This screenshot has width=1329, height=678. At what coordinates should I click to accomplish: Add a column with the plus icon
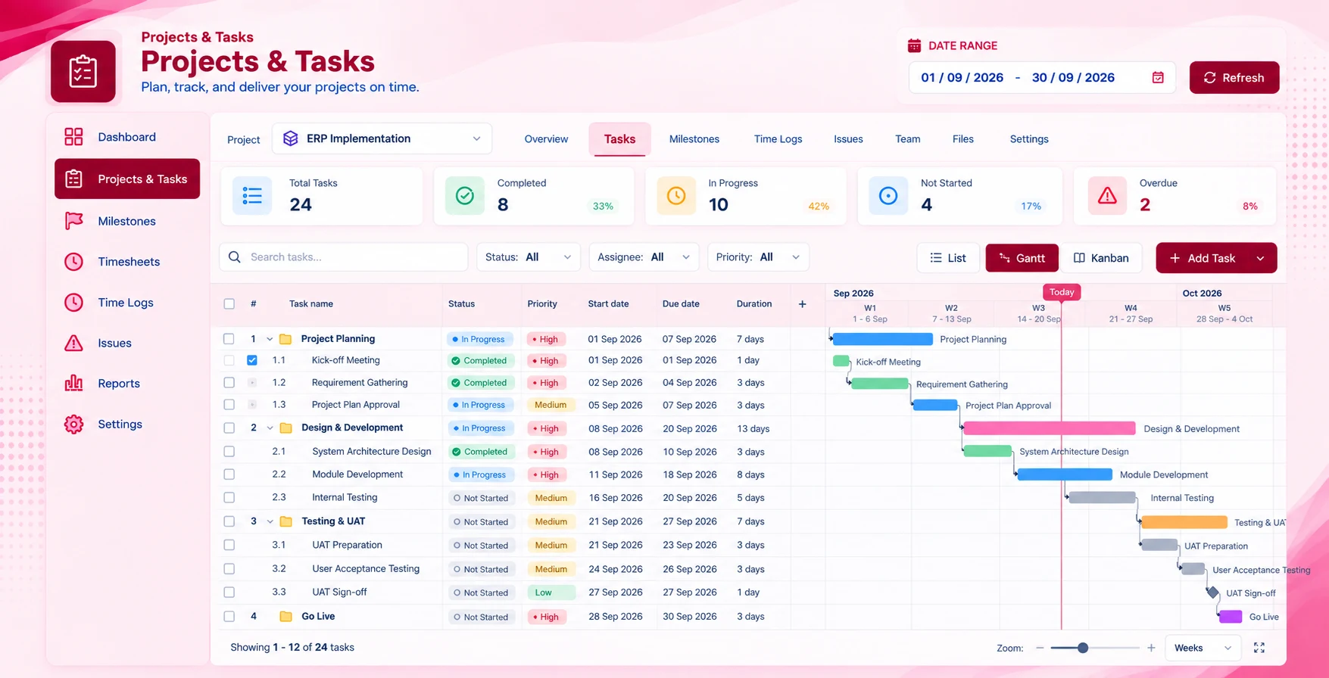coord(803,304)
